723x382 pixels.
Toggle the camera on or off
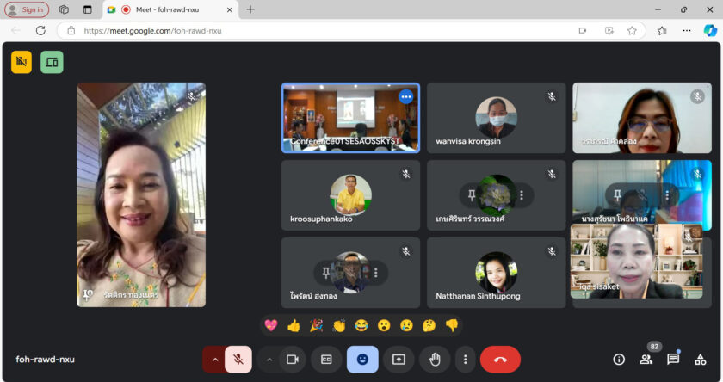292,360
